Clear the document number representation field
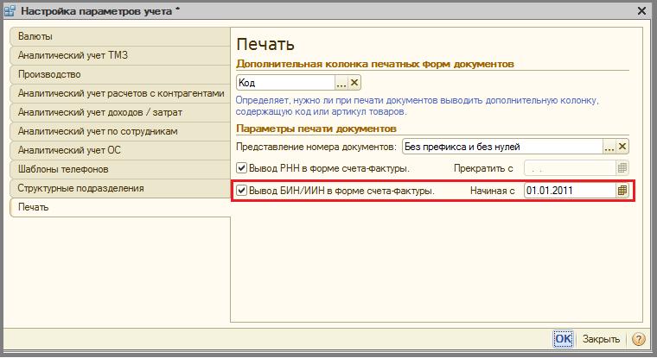 click(622, 147)
